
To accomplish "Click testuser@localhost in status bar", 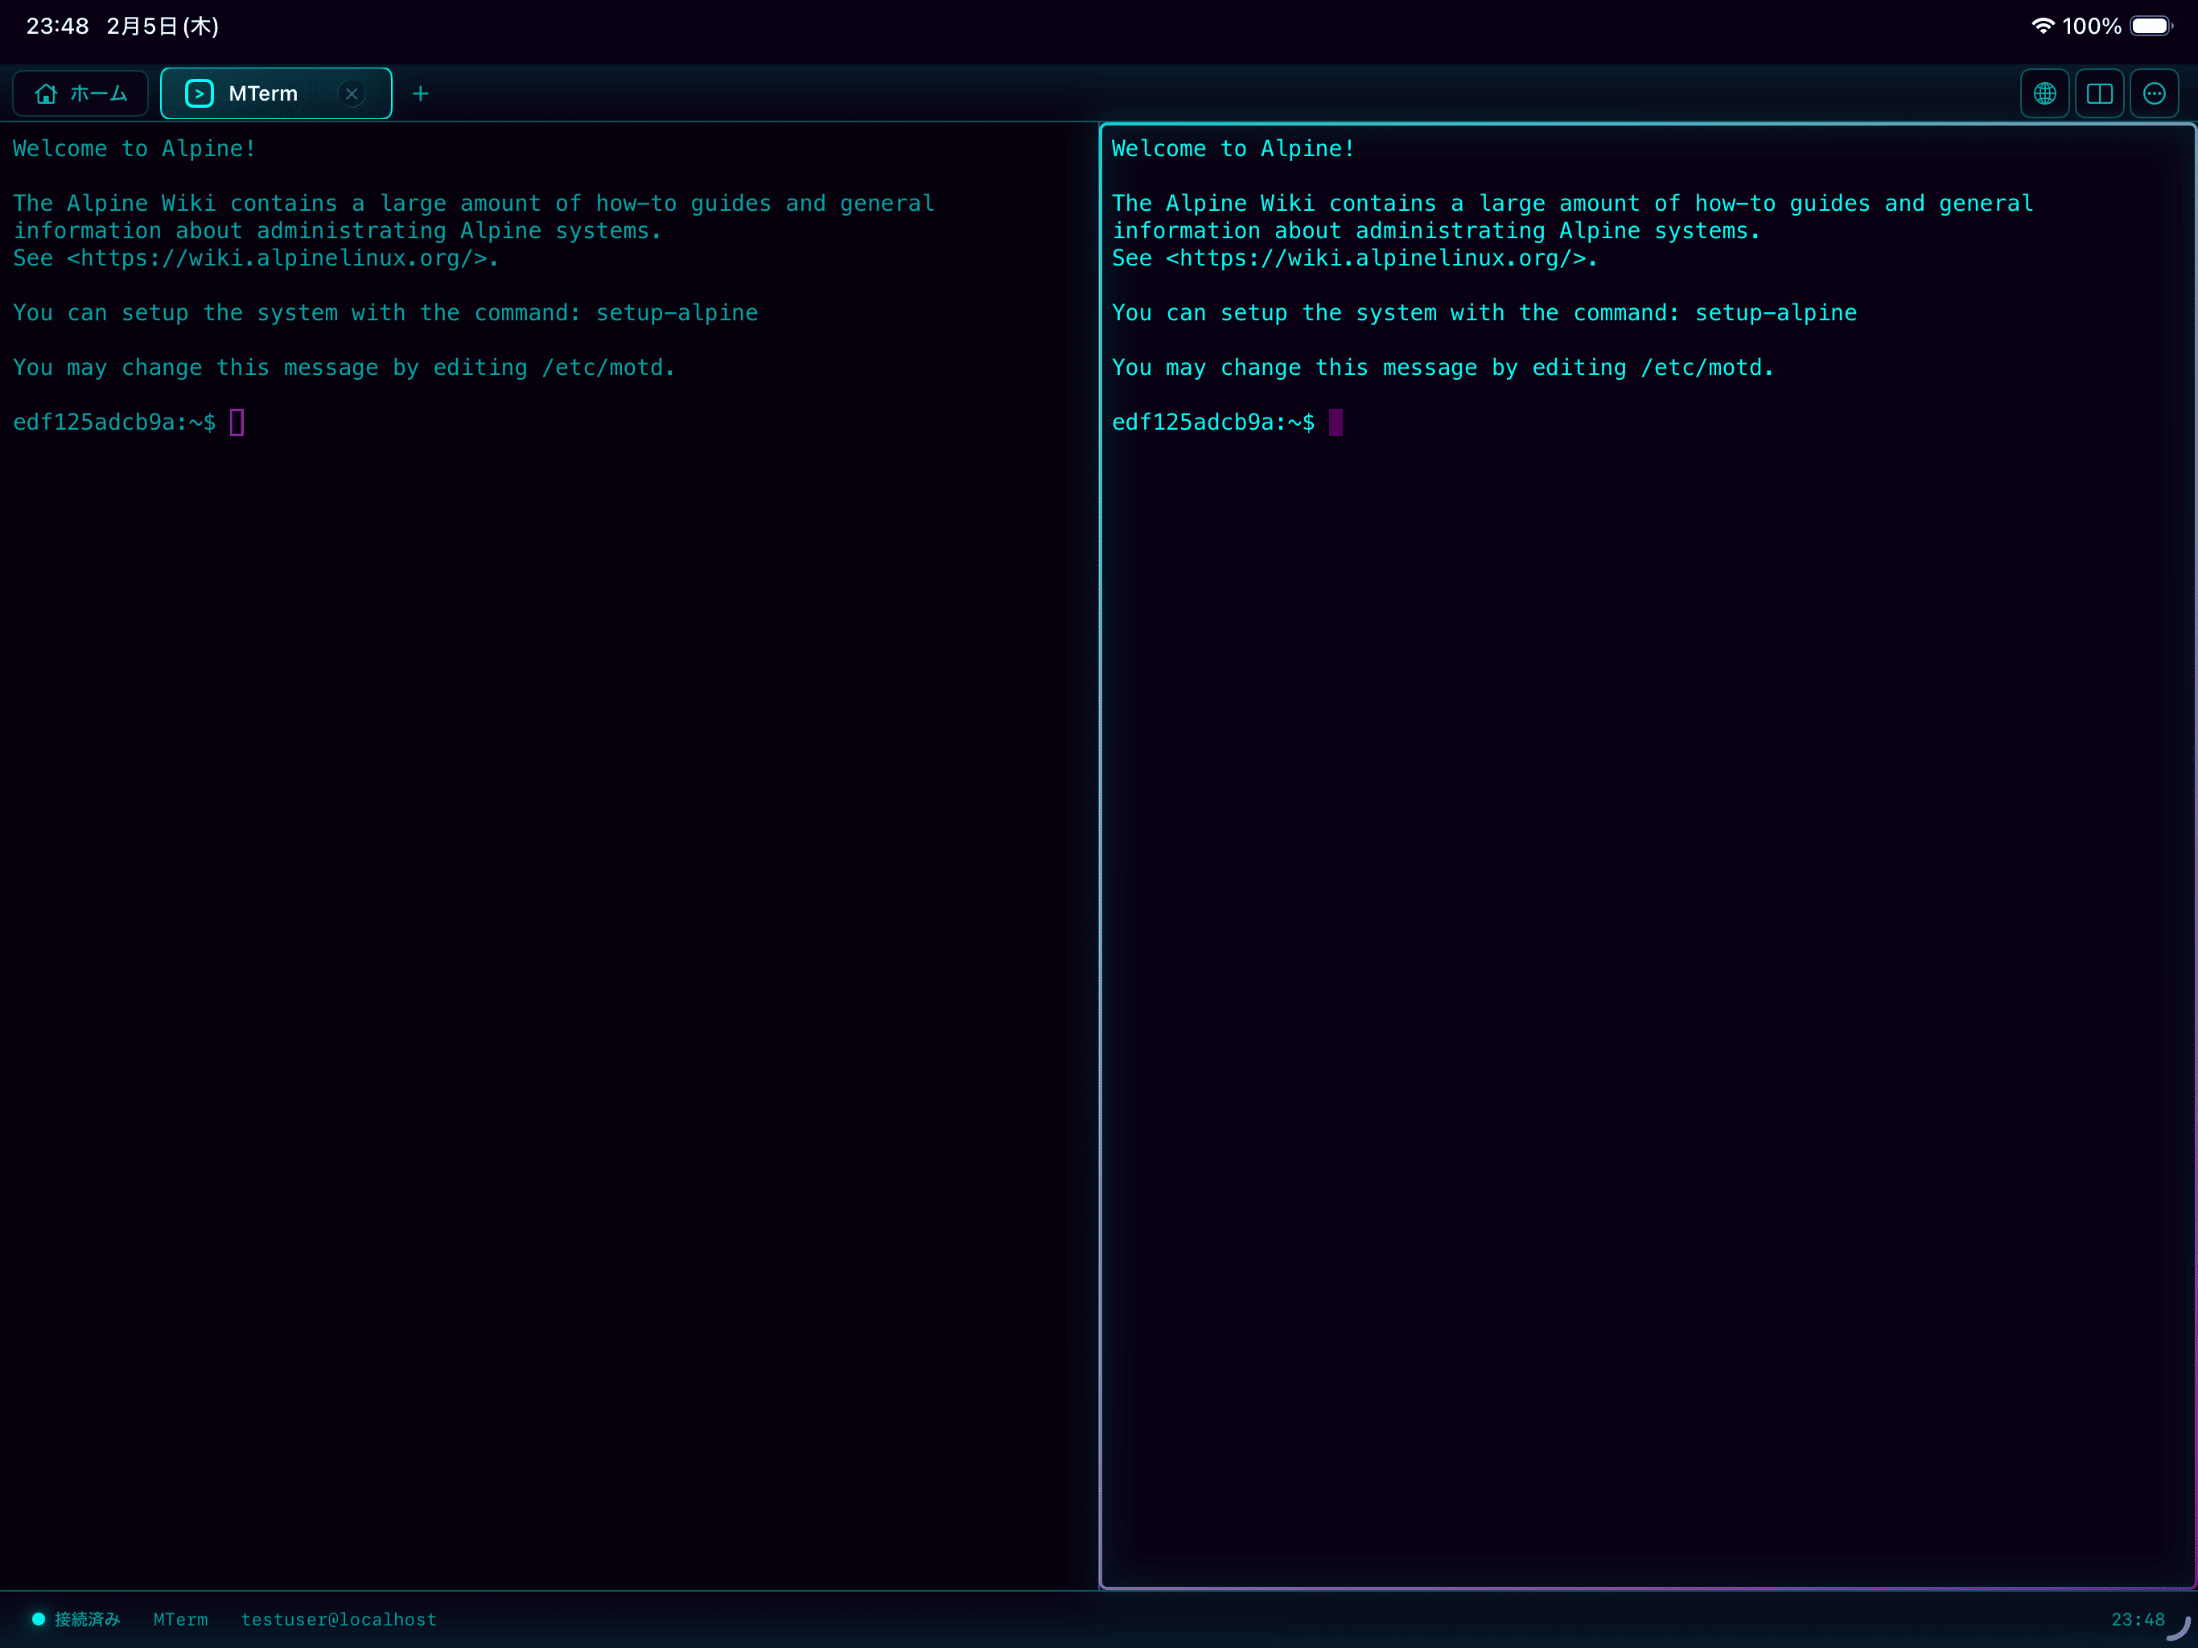I will point(339,1619).
